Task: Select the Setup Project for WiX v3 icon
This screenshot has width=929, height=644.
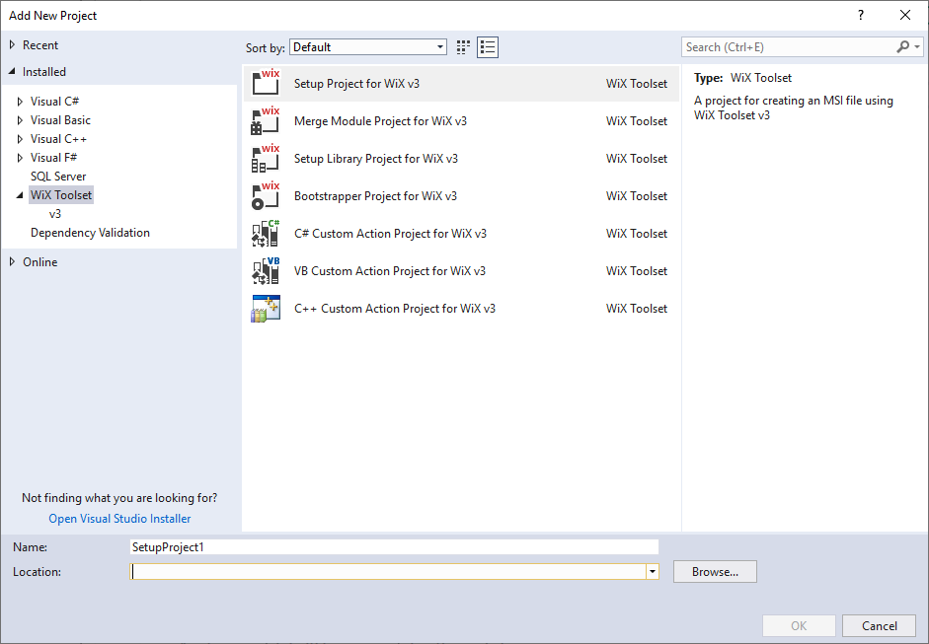Action: [x=263, y=83]
